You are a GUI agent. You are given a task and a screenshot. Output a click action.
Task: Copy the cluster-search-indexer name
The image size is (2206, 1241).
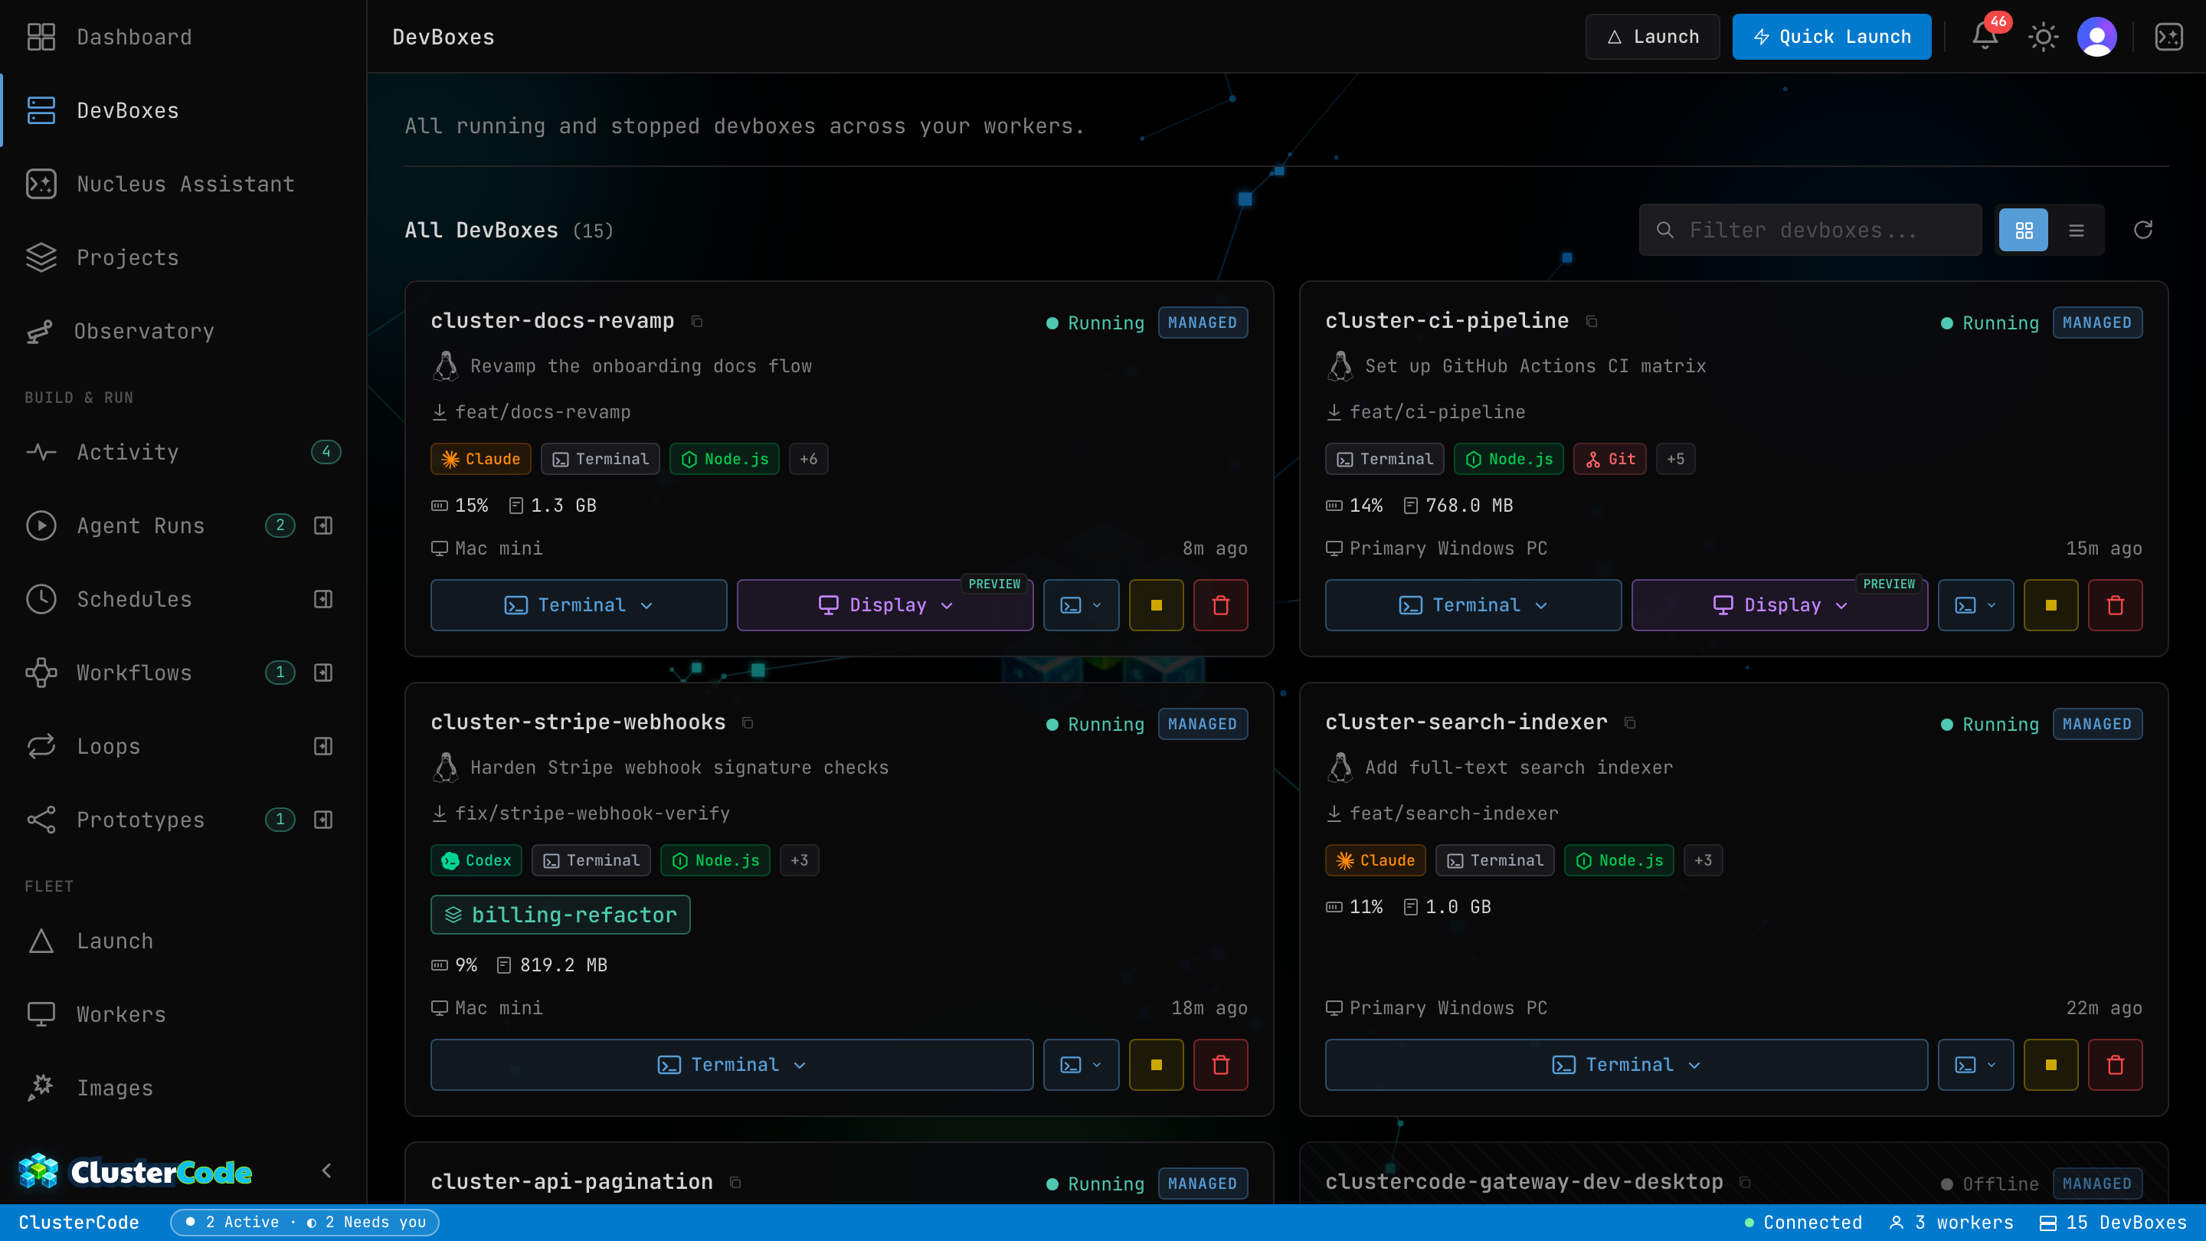pyautogui.click(x=1631, y=723)
